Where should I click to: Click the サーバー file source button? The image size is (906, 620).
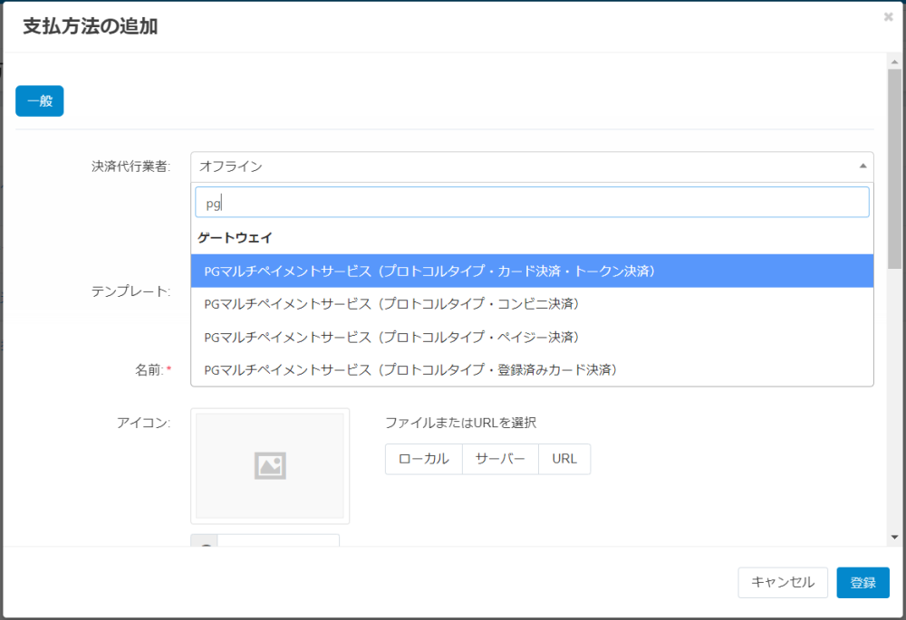click(500, 459)
